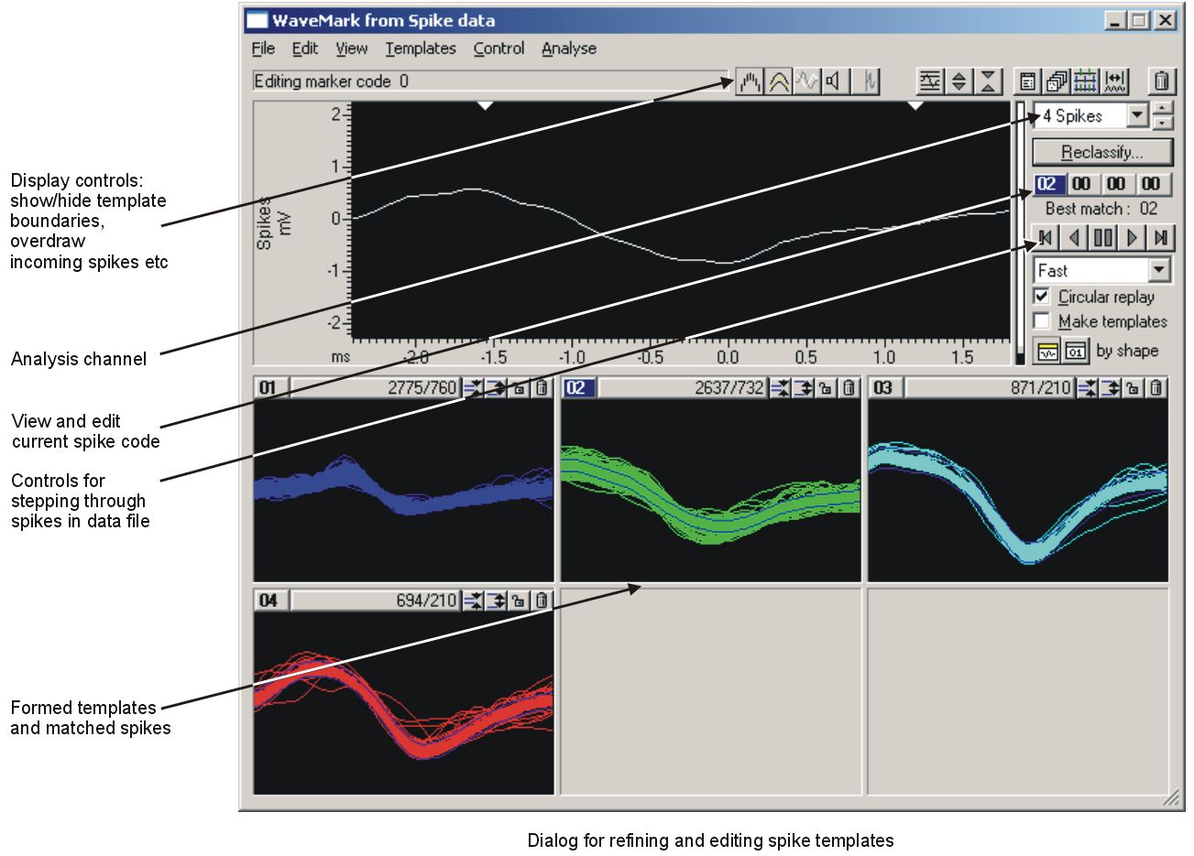Disable Circular replay
The width and height of the screenshot is (1194, 856).
(1041, 296)
